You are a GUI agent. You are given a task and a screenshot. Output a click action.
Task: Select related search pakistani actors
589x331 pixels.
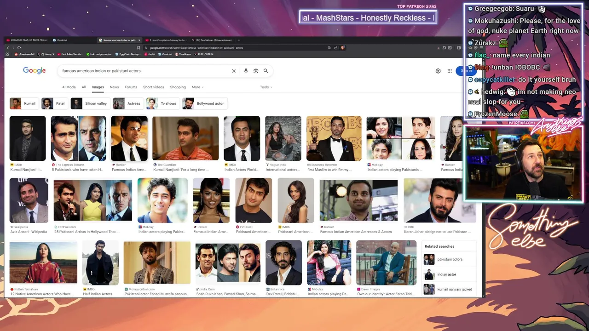point(449,259)
